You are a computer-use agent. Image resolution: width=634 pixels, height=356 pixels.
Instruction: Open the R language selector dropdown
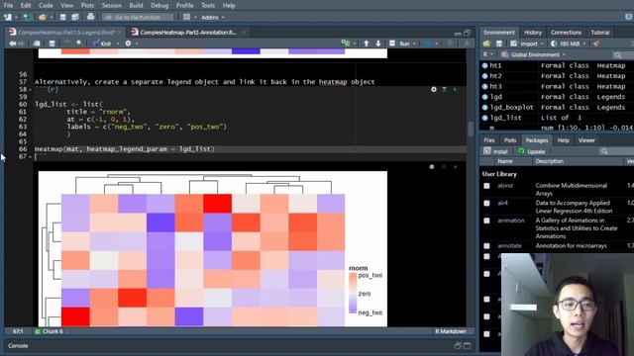click(488, 54)
